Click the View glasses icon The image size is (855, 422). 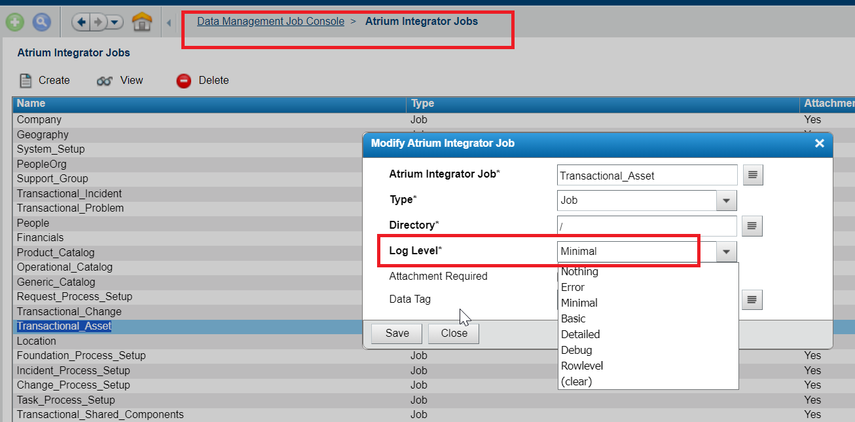tap(105, 81)
